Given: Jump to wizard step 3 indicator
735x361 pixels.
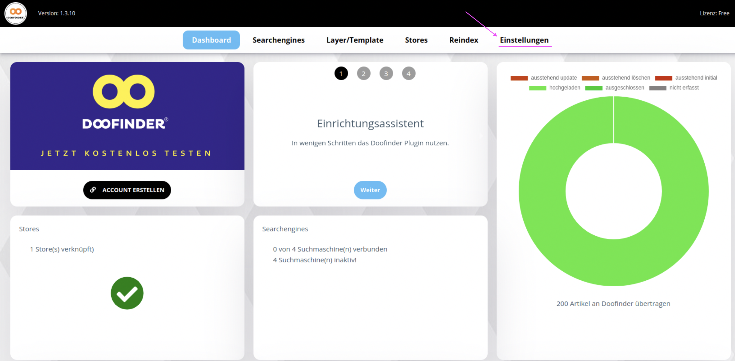Looking at the screenshot, I should (386, 74).
